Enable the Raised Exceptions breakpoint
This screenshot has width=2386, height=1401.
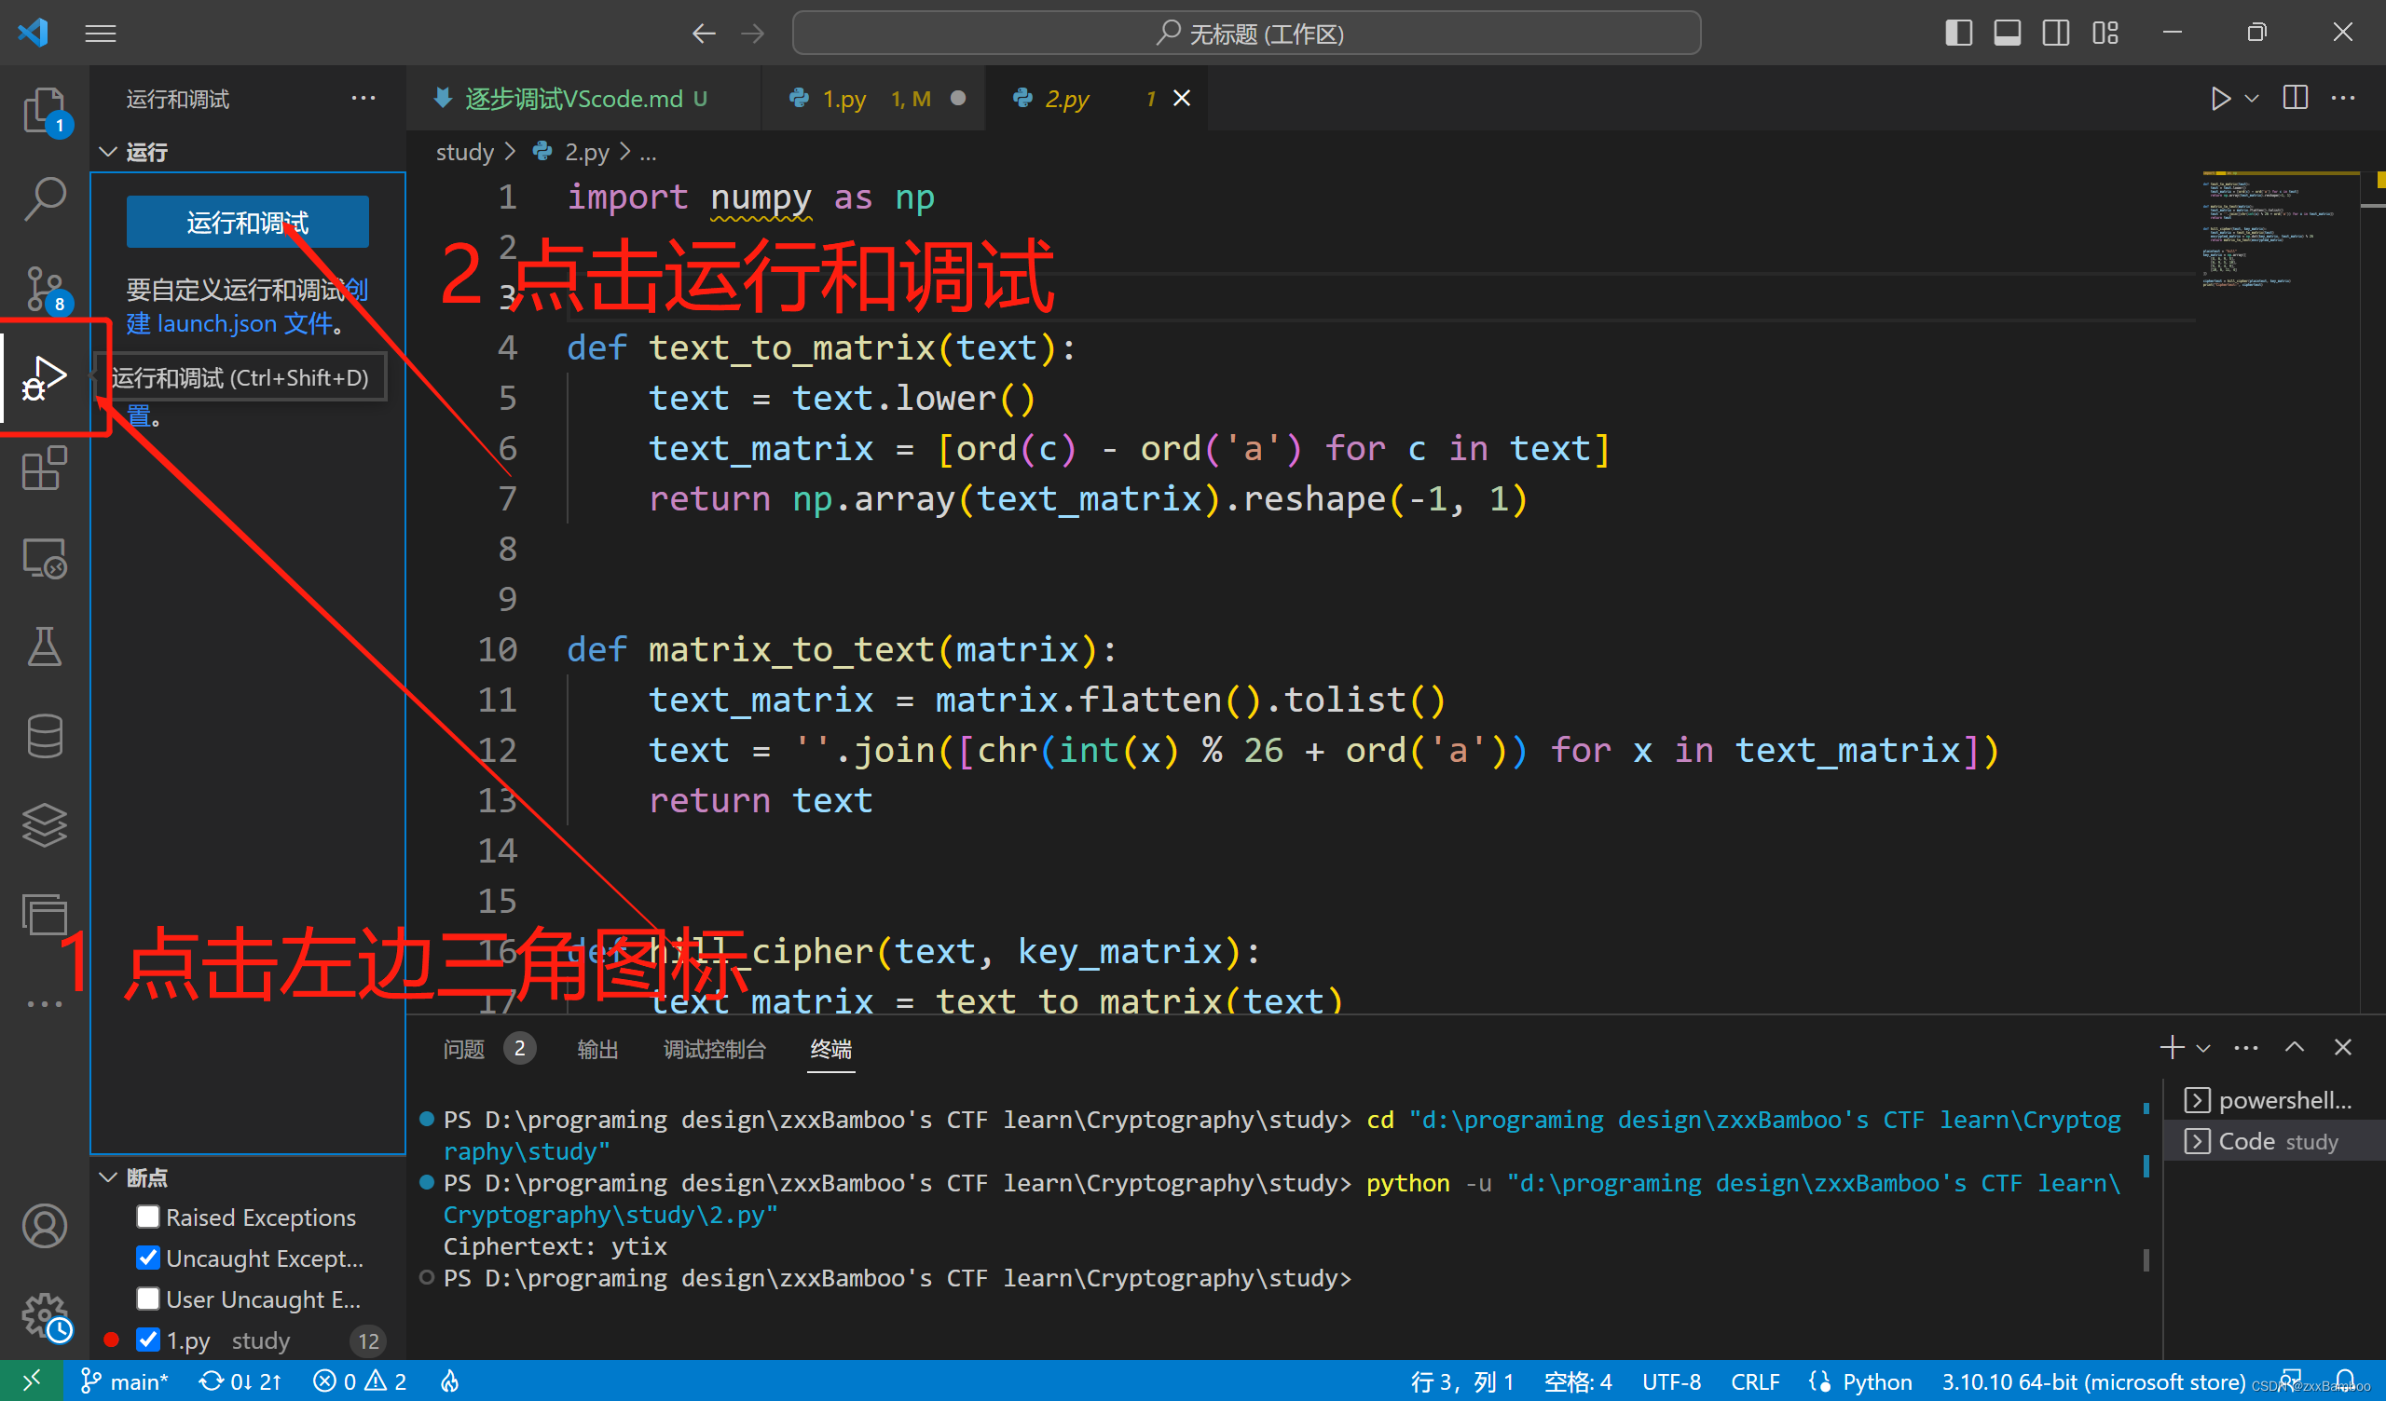(147, 1217)
